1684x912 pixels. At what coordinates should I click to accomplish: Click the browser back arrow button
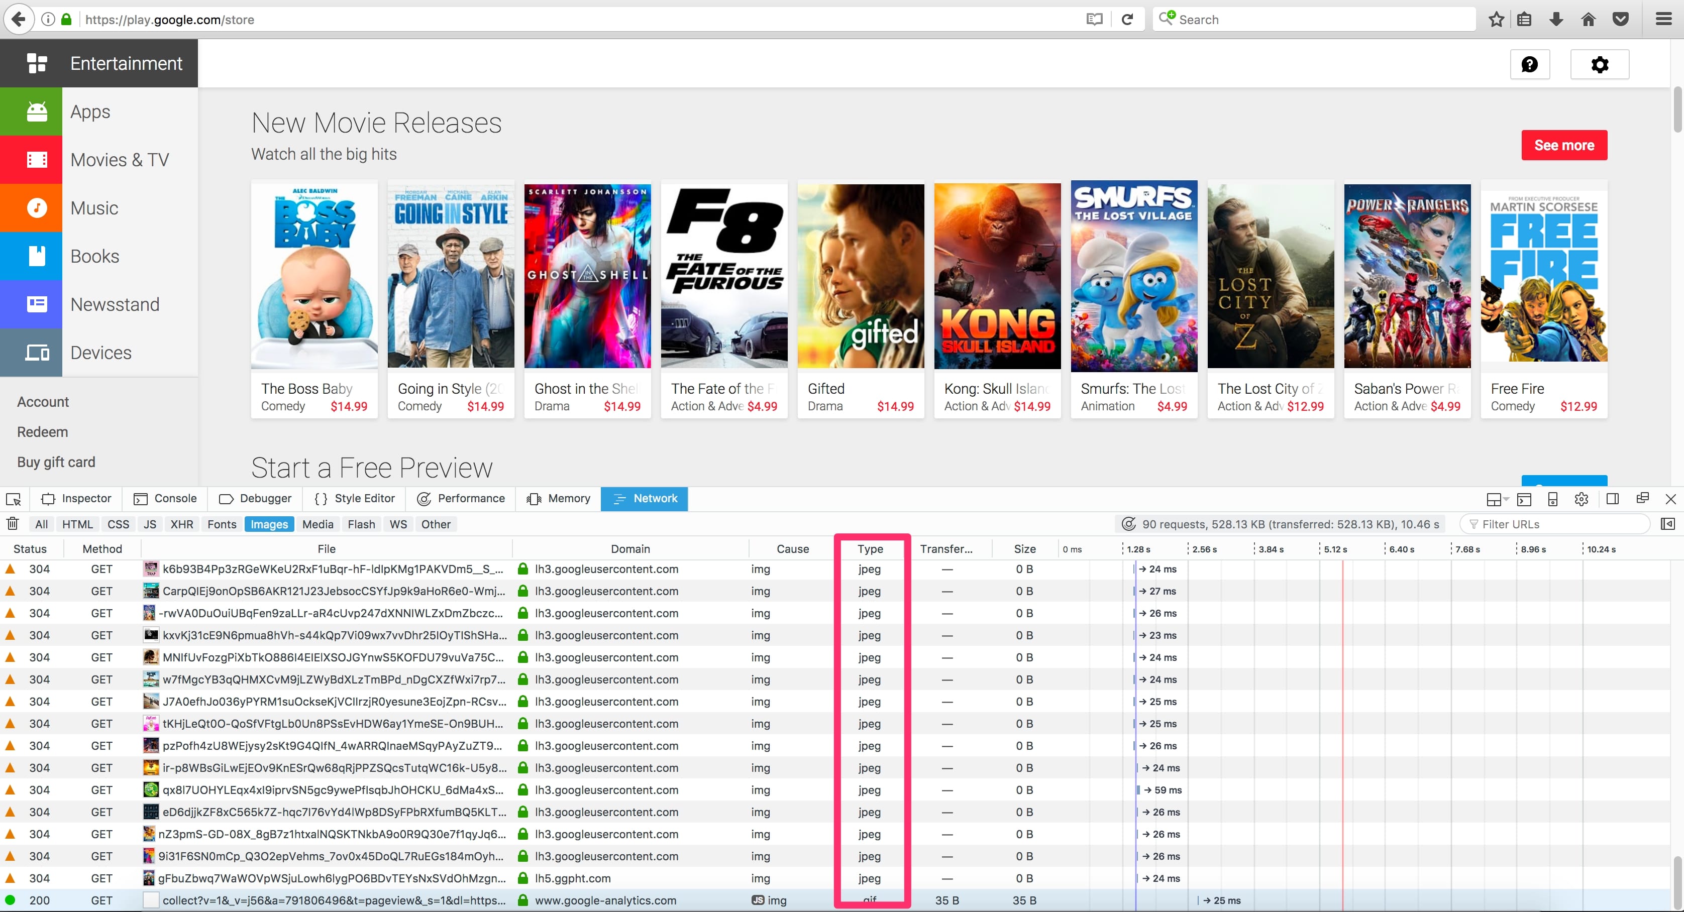[19, 19]
